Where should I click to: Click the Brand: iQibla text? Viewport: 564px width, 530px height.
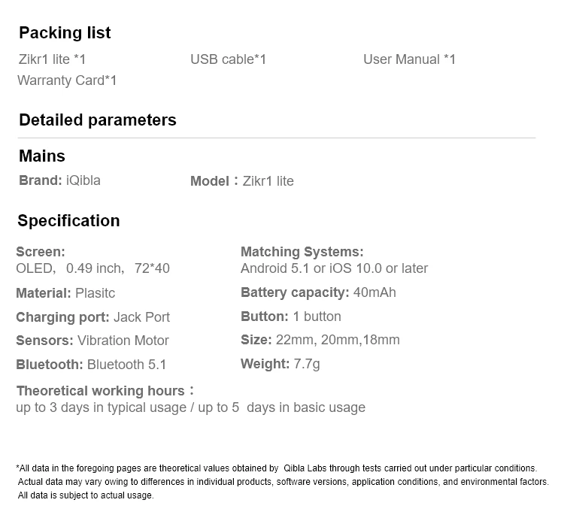(x=59, y=180)
